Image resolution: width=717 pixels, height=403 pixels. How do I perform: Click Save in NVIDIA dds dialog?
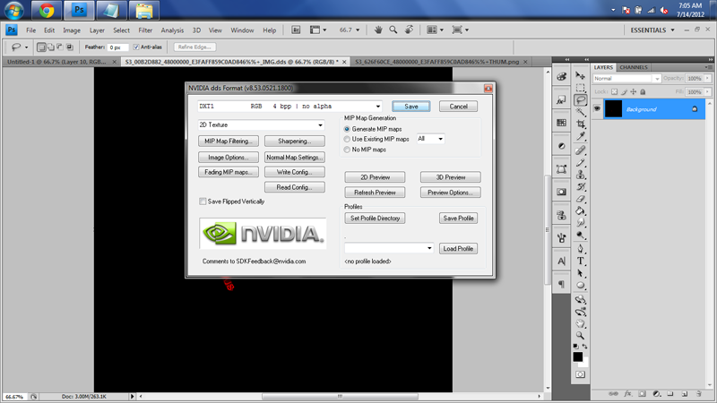coord(411,107)
